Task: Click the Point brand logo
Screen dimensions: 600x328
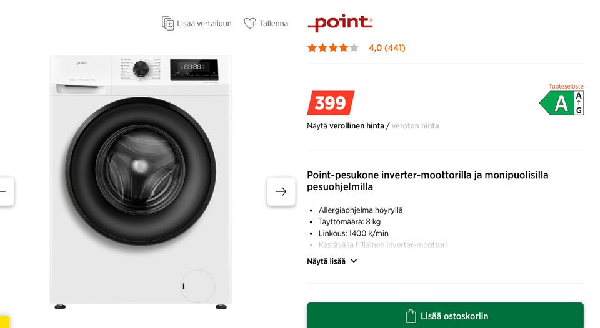Action: (x=340, y=23)
